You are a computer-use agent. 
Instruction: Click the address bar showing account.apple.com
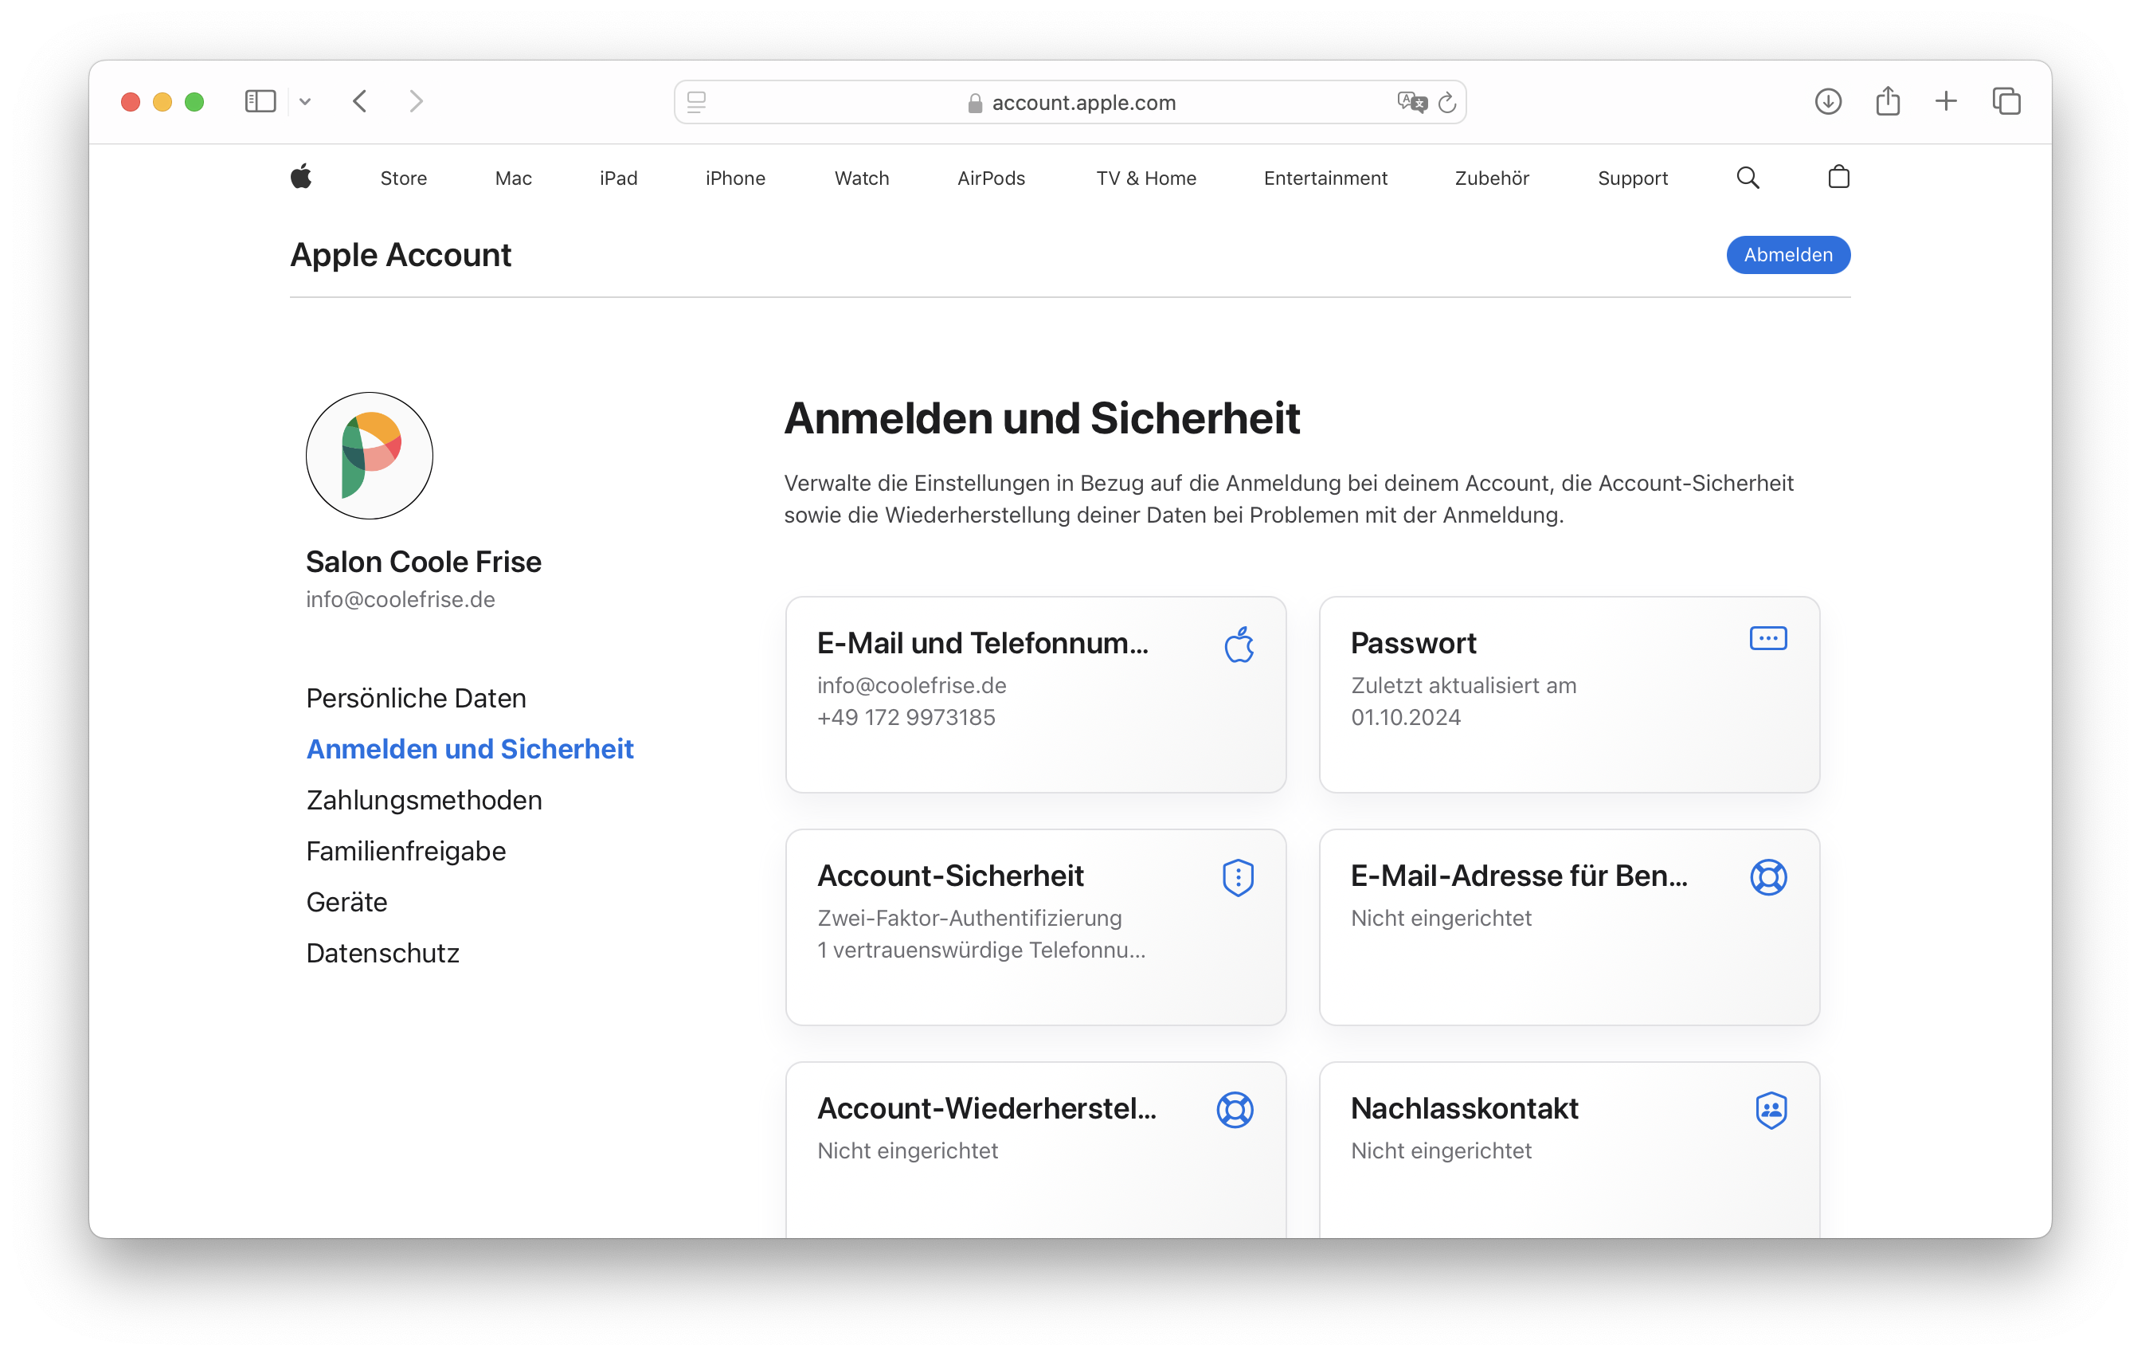tap(1070, 102)
